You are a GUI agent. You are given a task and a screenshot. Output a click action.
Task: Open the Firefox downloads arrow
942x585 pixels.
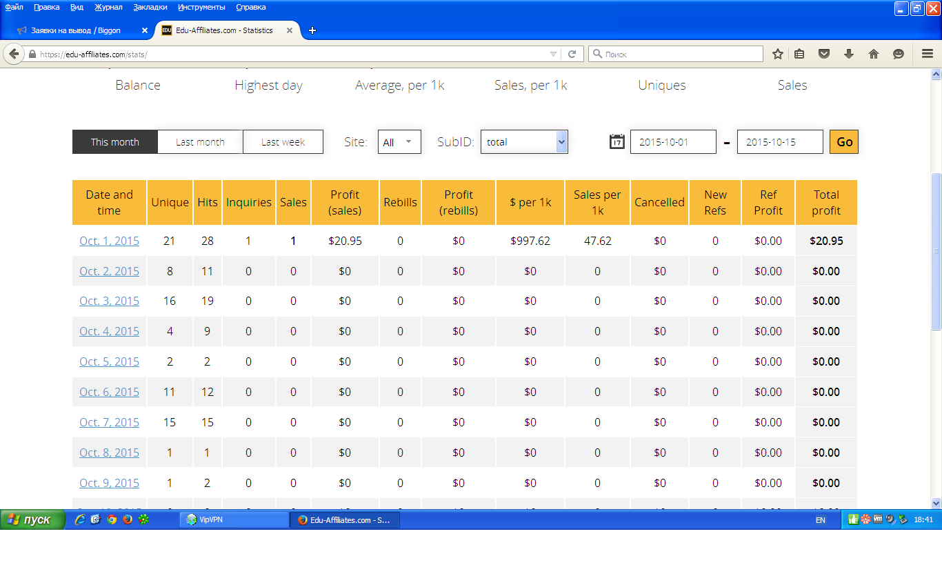849,54
